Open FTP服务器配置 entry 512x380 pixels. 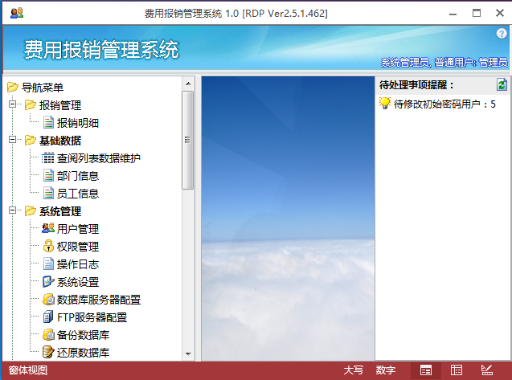[92, 317]
